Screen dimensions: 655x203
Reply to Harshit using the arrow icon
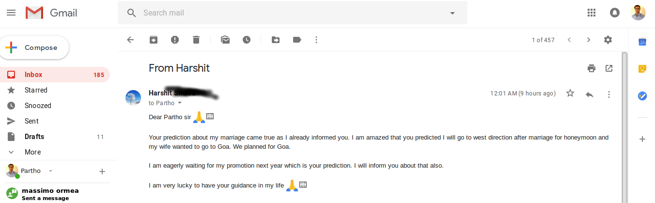click(590, 94)
